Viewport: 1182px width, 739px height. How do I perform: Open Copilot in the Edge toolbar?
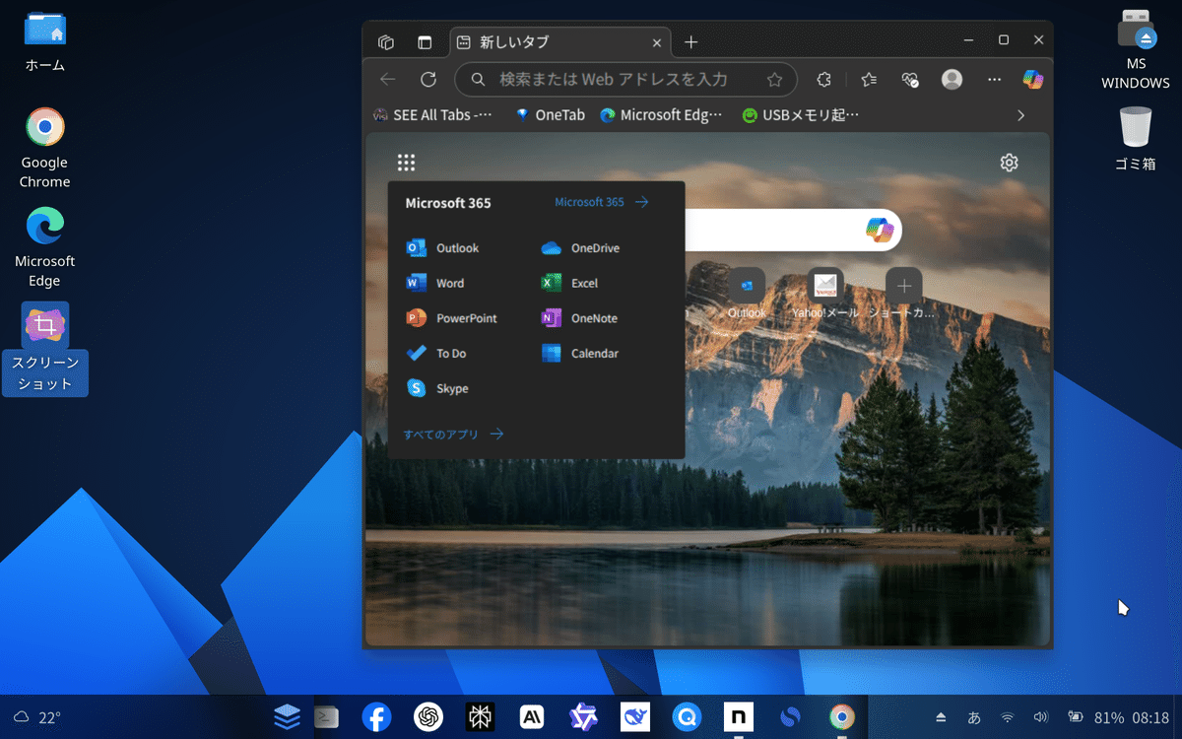[1032, 79]
